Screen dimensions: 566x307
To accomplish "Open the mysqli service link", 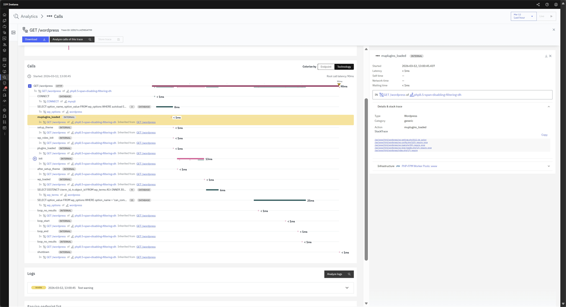I will click(x=71, y=102).
